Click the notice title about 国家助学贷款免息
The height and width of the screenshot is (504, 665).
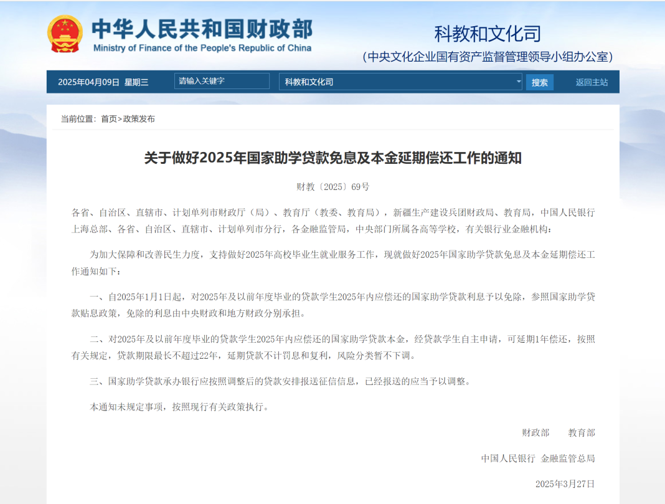click(332, 158)
